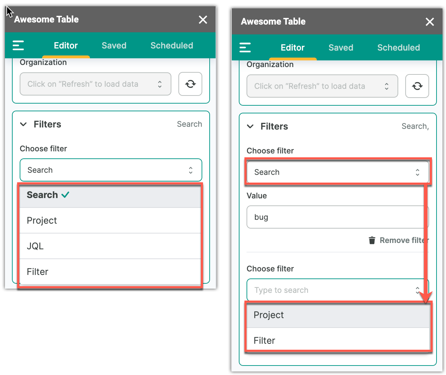Screen dimensions: 446x375
Task: Open the Search filter dropdown in right panel
Action: click(337, 172)
